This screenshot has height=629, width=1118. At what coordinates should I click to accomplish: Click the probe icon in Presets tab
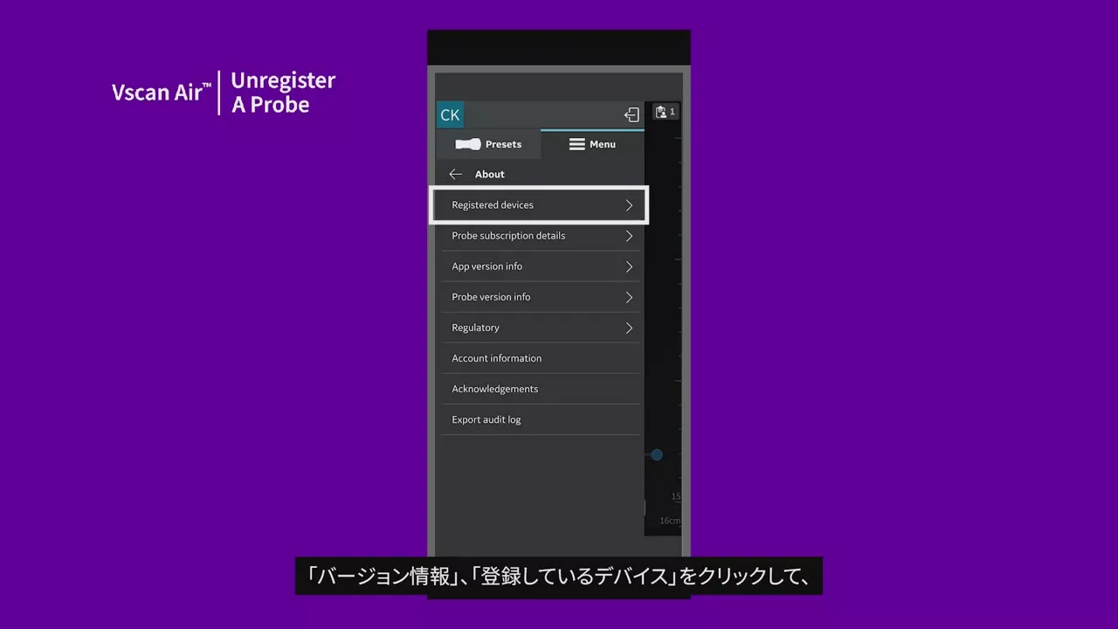(x=468, y=144)
